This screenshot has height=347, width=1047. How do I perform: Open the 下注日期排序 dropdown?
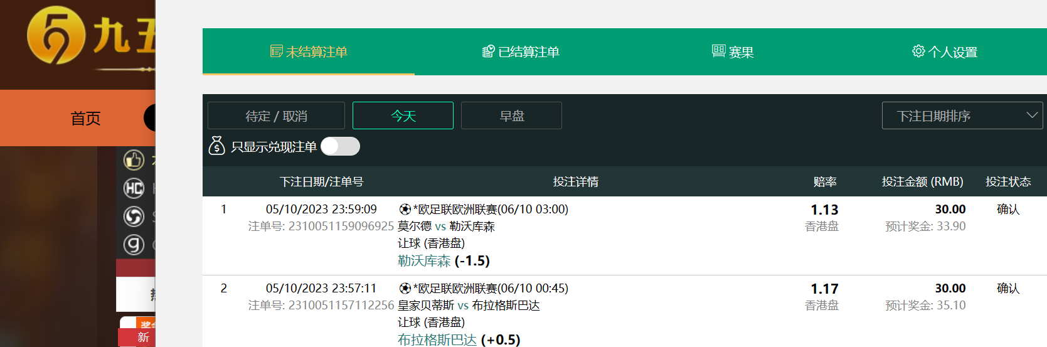[962, 115]
